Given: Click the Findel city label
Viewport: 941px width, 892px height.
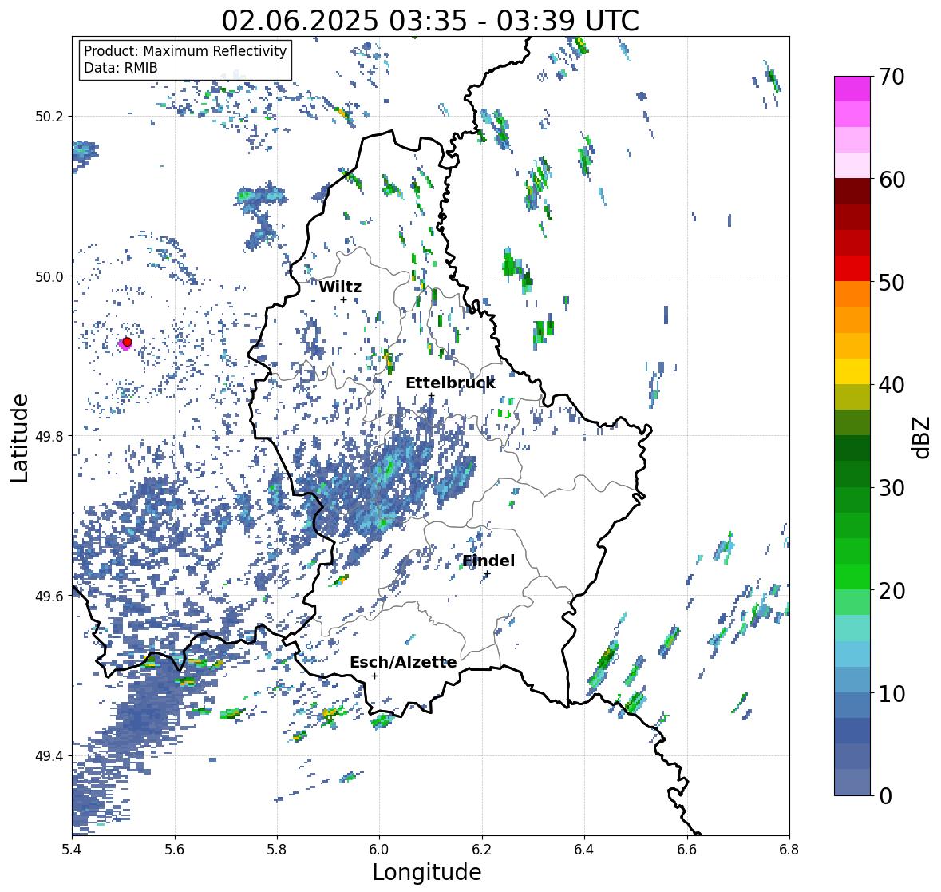Looking at the screenshot, I should pyautogui.click(x=488, y=561).
